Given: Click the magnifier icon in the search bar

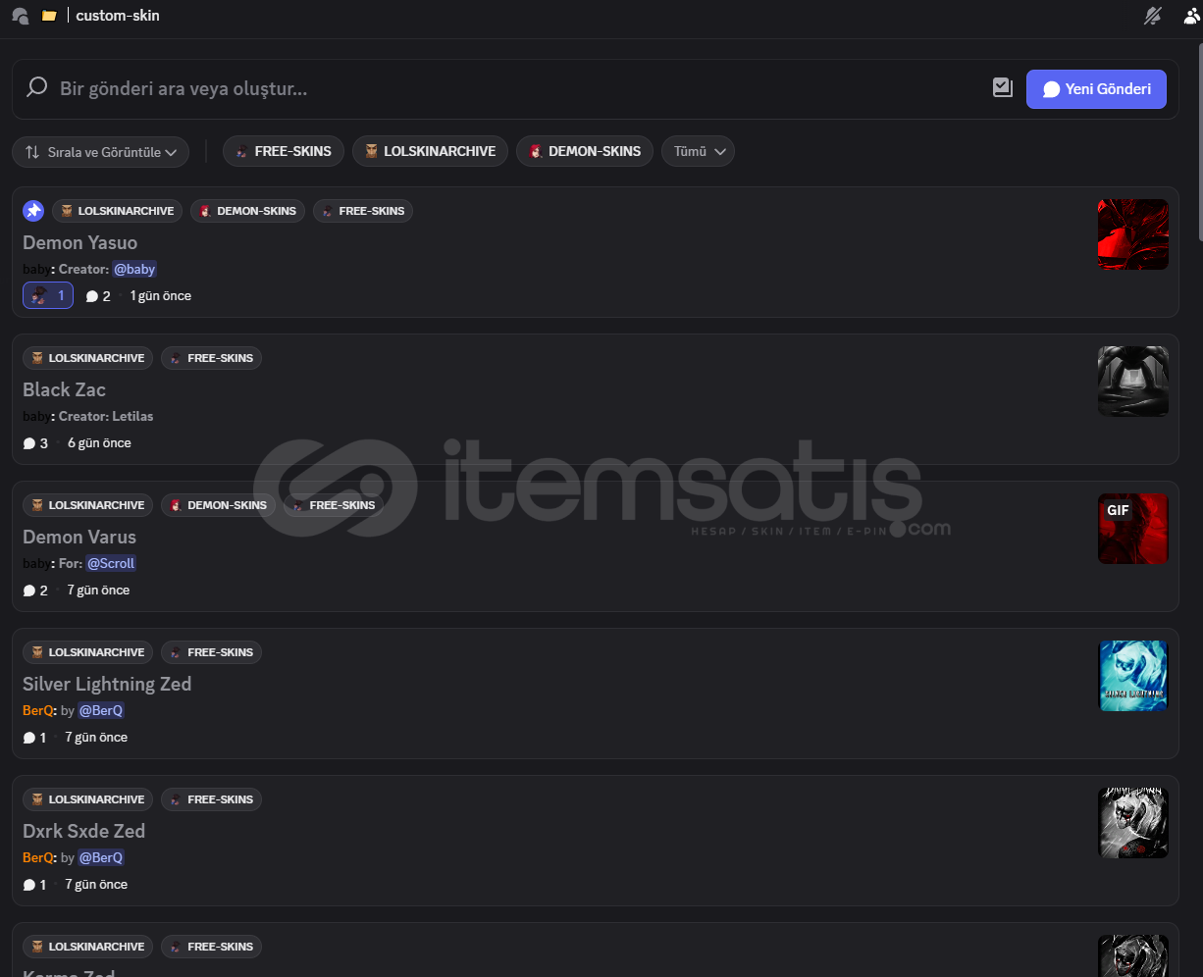Looking at the screenshot, I should (x=36, y=88).
